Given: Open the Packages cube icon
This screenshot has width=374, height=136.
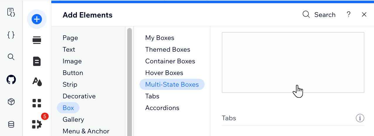Looking at the screenshot, I should (11, 102).
